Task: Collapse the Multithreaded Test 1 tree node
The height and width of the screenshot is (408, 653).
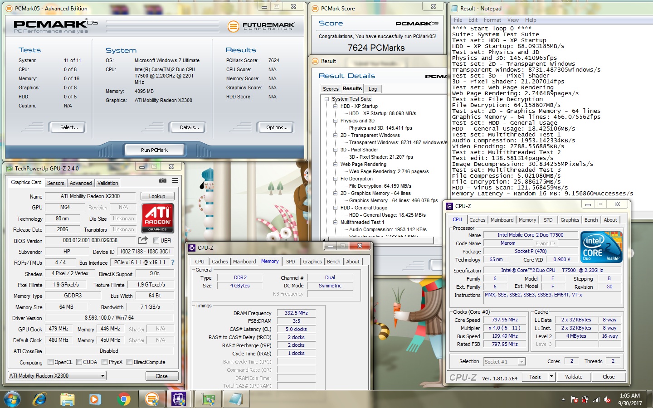Action: coord(336,222)
